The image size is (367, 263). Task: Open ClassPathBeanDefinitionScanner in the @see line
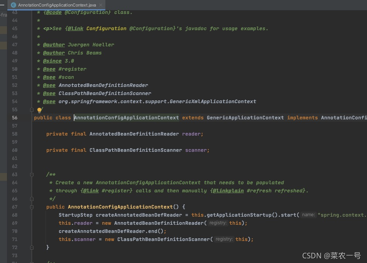105,93
